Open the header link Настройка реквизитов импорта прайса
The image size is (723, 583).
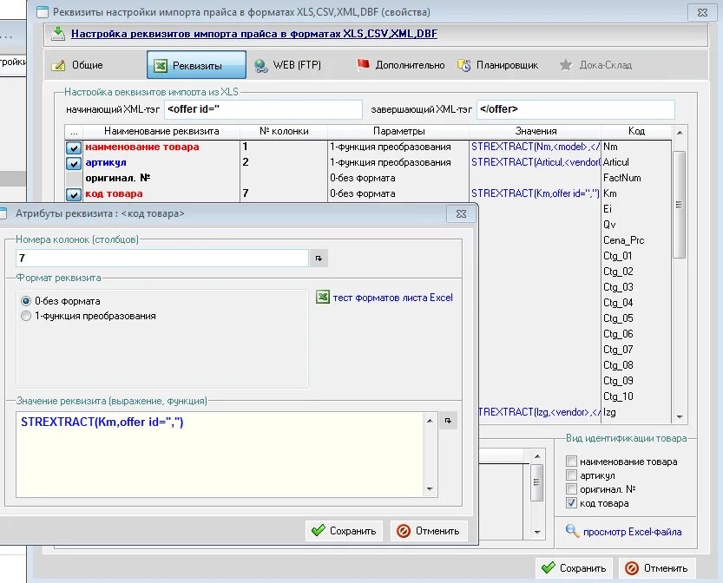coord(254,34)
